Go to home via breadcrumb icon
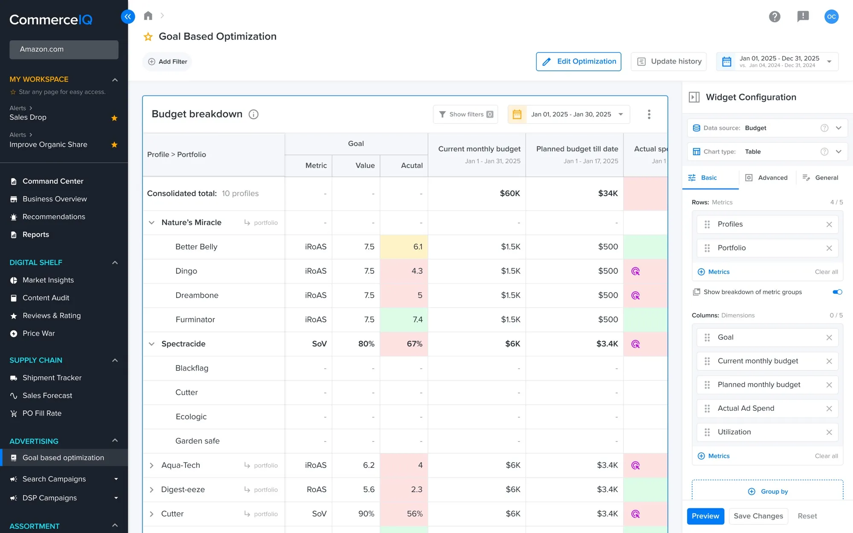The image size is (853, 533). click(x=148, y=16)
